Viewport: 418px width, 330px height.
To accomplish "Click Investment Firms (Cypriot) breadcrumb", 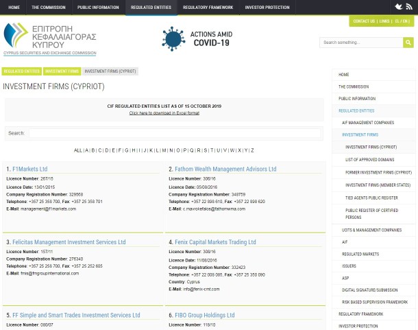I will click(x=110, y=71).
